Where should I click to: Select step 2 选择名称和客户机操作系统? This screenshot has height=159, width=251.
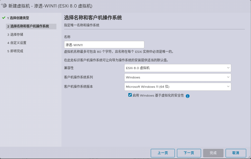31,26
